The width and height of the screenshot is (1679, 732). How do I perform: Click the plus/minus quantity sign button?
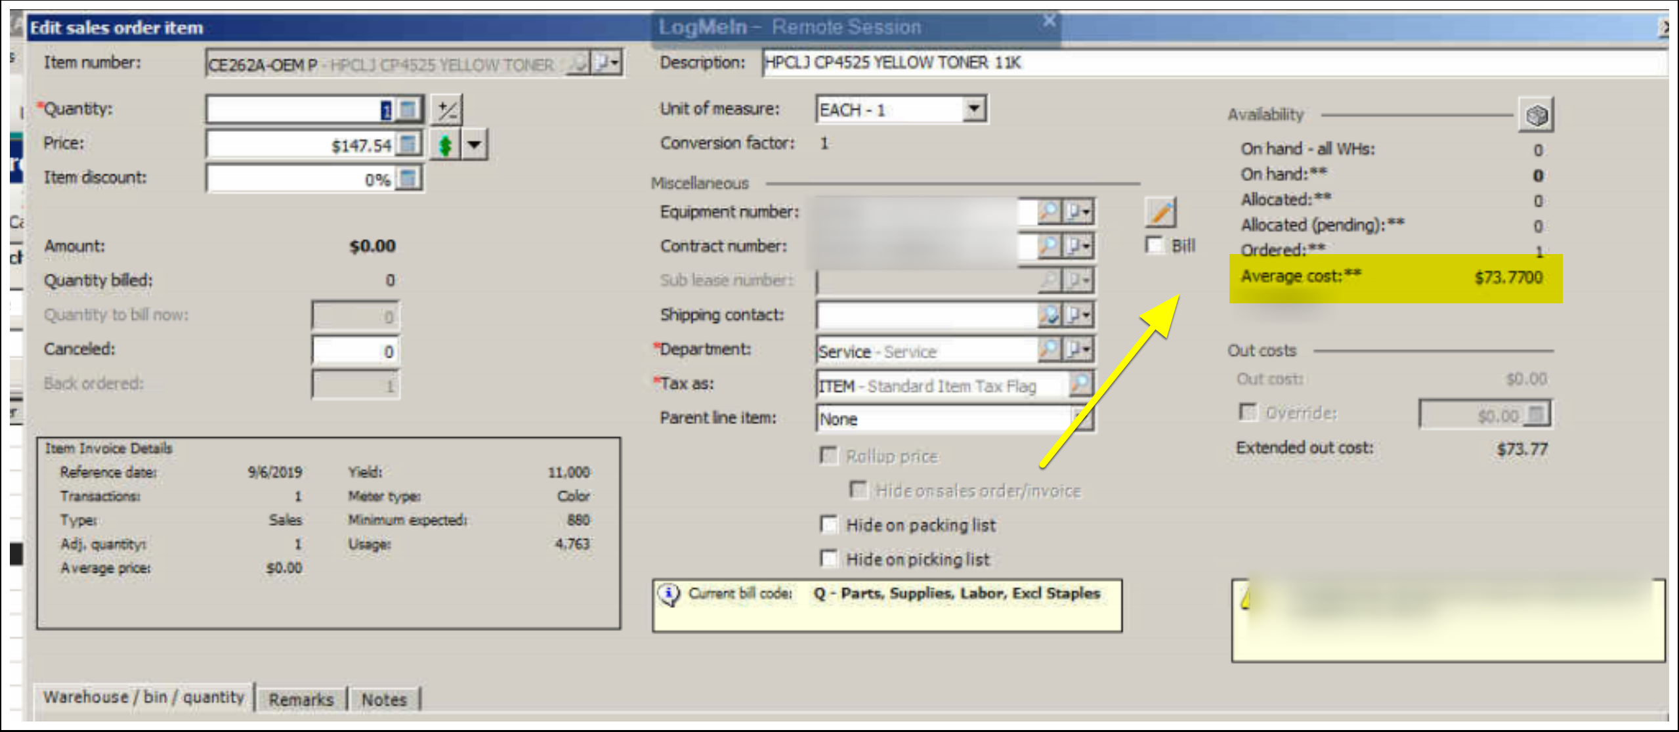[x=448, y=110]
